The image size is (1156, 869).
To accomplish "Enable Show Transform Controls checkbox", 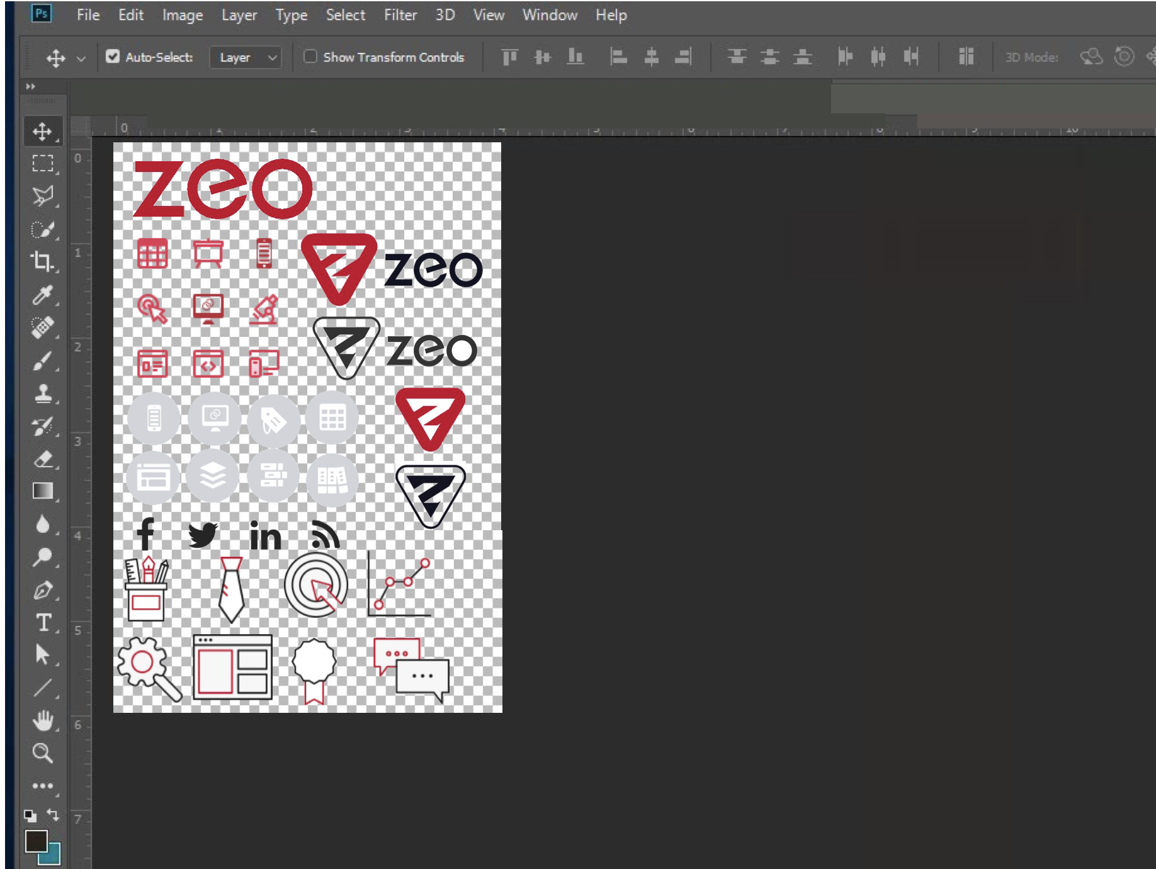I will coord(310,57).
